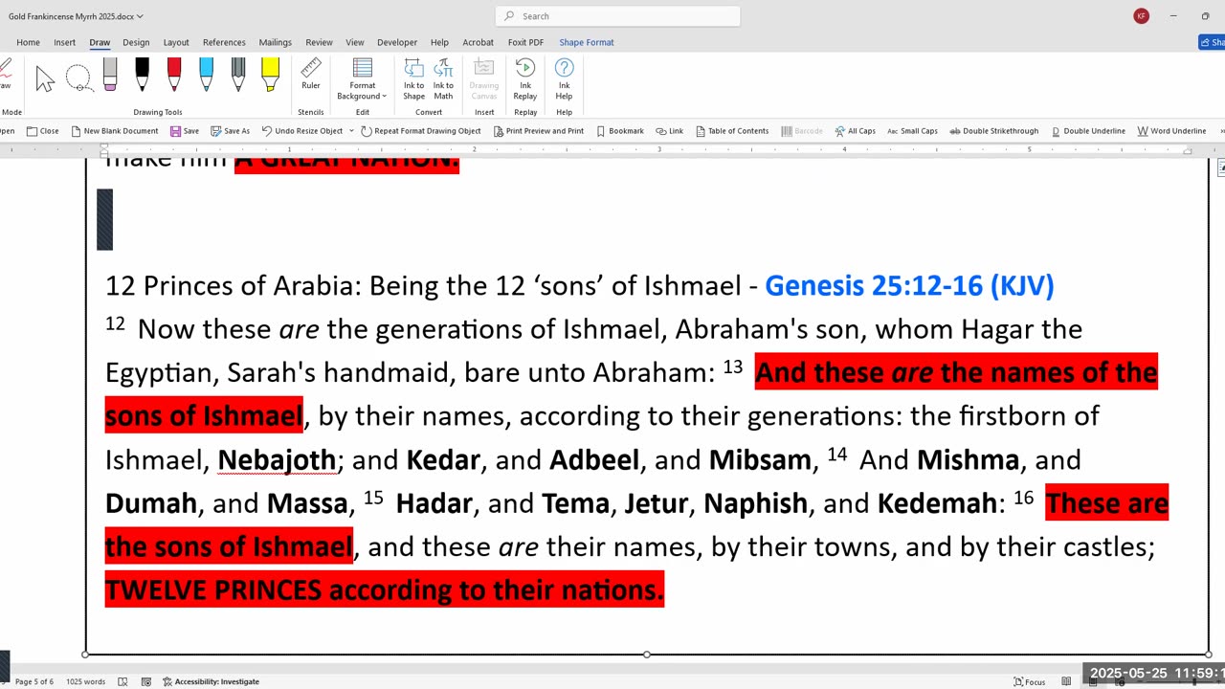Image resolution: width=1225 pixels, height=689 pixels.
Task: Enable Focus mode
Action: click(x=1030, y=681)
